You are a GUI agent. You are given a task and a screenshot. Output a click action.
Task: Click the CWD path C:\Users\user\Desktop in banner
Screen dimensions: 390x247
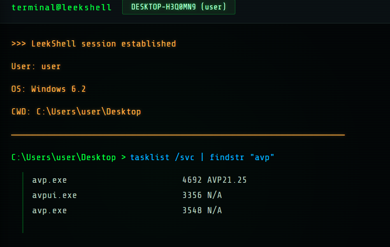pyautogui.click(x=88, y=112)
